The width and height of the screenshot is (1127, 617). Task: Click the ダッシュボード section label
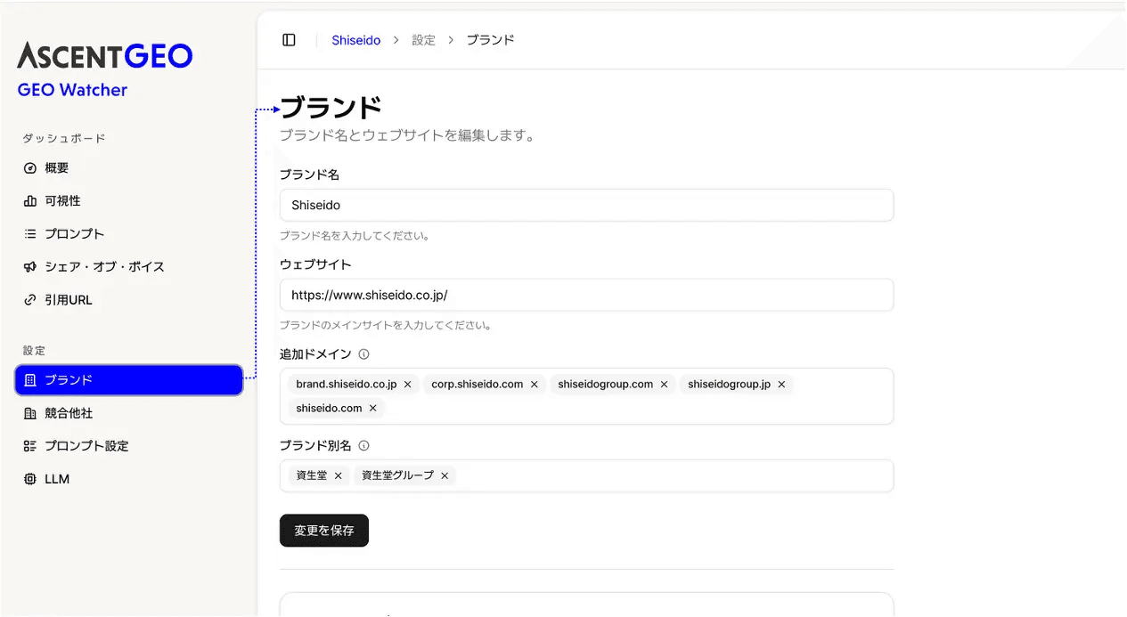64,138
